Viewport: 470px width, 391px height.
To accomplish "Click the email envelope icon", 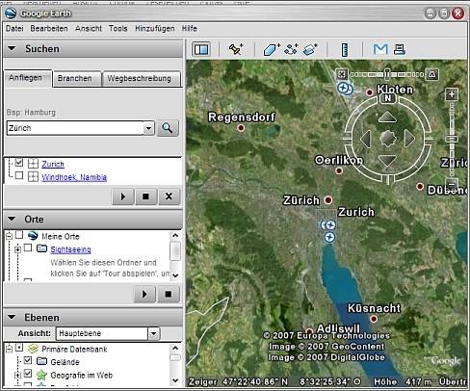I will point(380,49).
